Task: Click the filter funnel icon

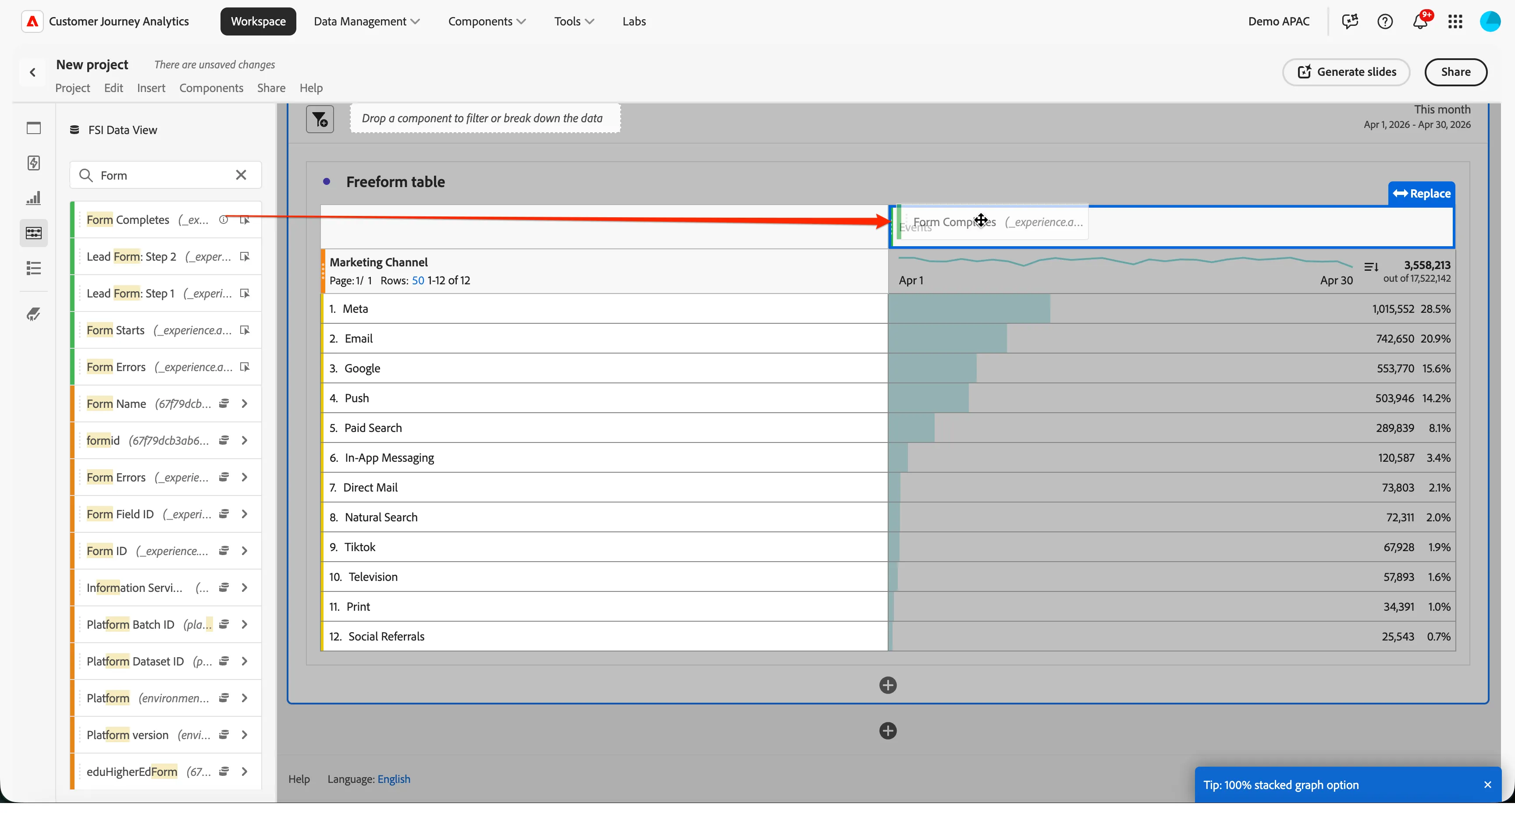Action: click(x=320, y=119)
